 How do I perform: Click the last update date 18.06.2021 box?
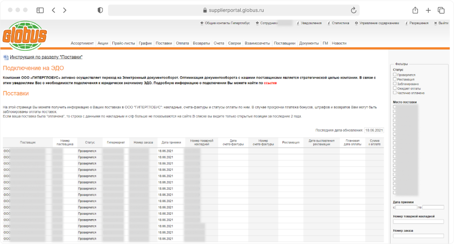[374, 130]
